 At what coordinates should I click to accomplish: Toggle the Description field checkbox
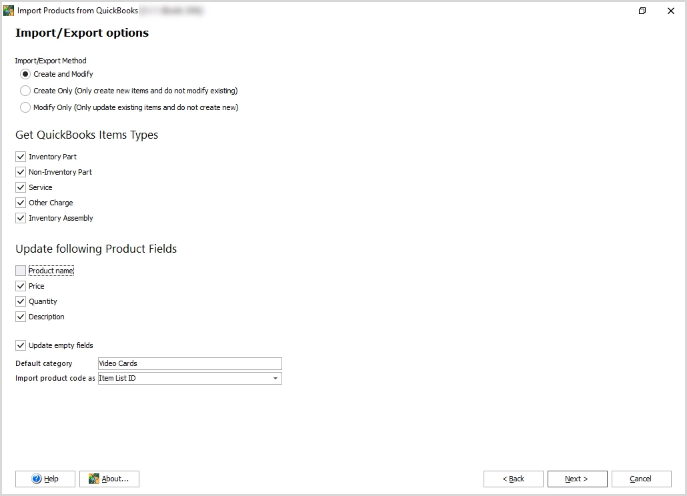(21, 317)
